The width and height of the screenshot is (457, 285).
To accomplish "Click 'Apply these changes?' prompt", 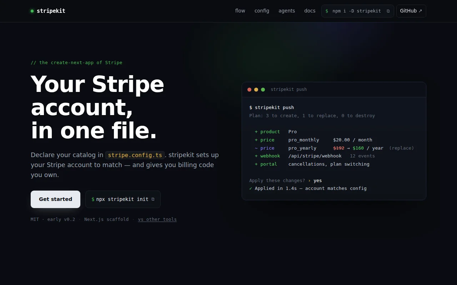I will (277, 181).
